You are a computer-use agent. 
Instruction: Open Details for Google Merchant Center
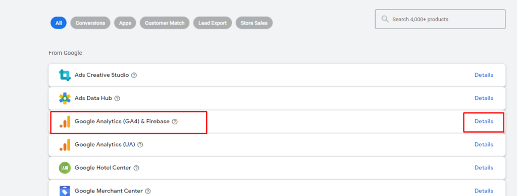click(x=484, y=191)
